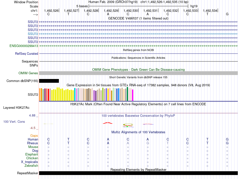Click the black RepeatMasker element bar

[138, 173]
